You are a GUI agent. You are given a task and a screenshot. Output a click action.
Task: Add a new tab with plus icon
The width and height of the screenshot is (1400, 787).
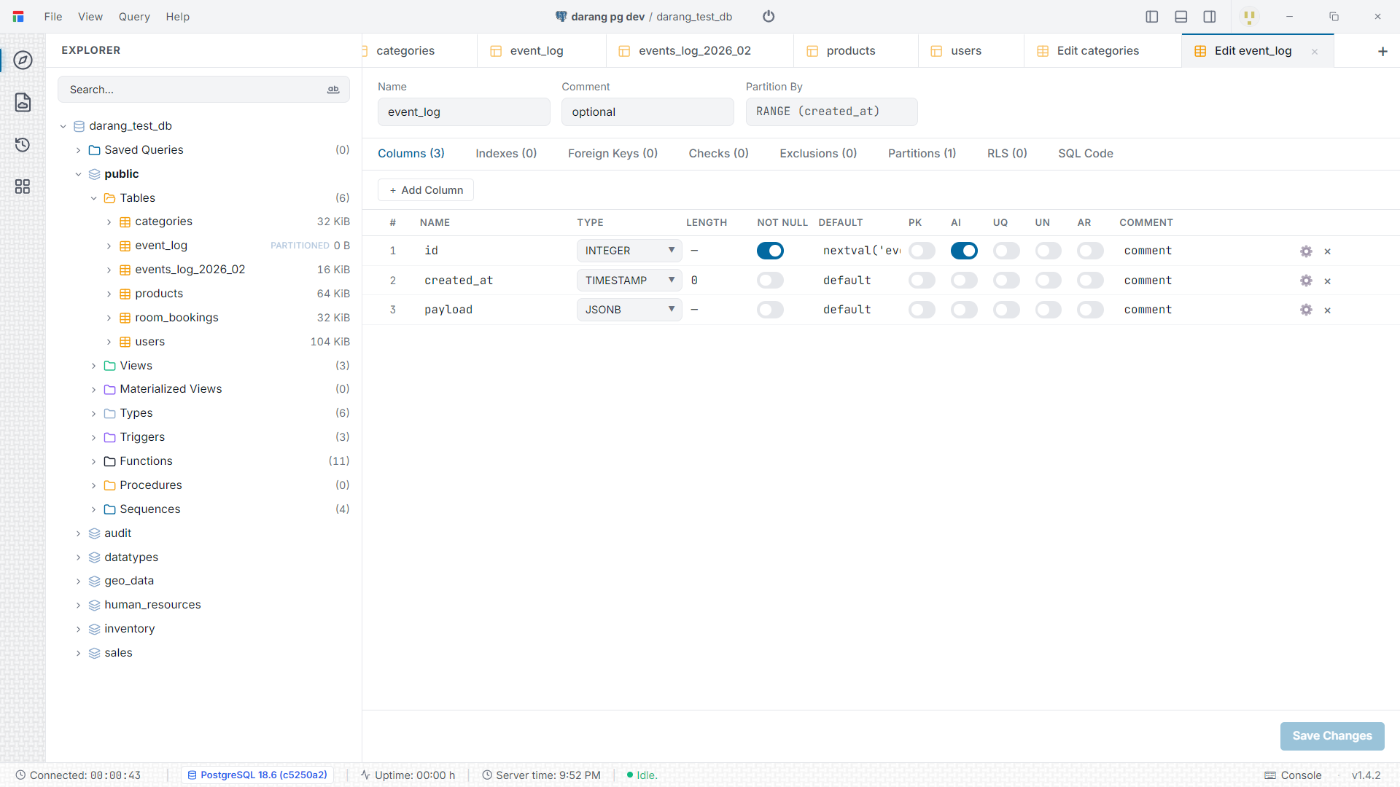click(x=1382, y=51)
